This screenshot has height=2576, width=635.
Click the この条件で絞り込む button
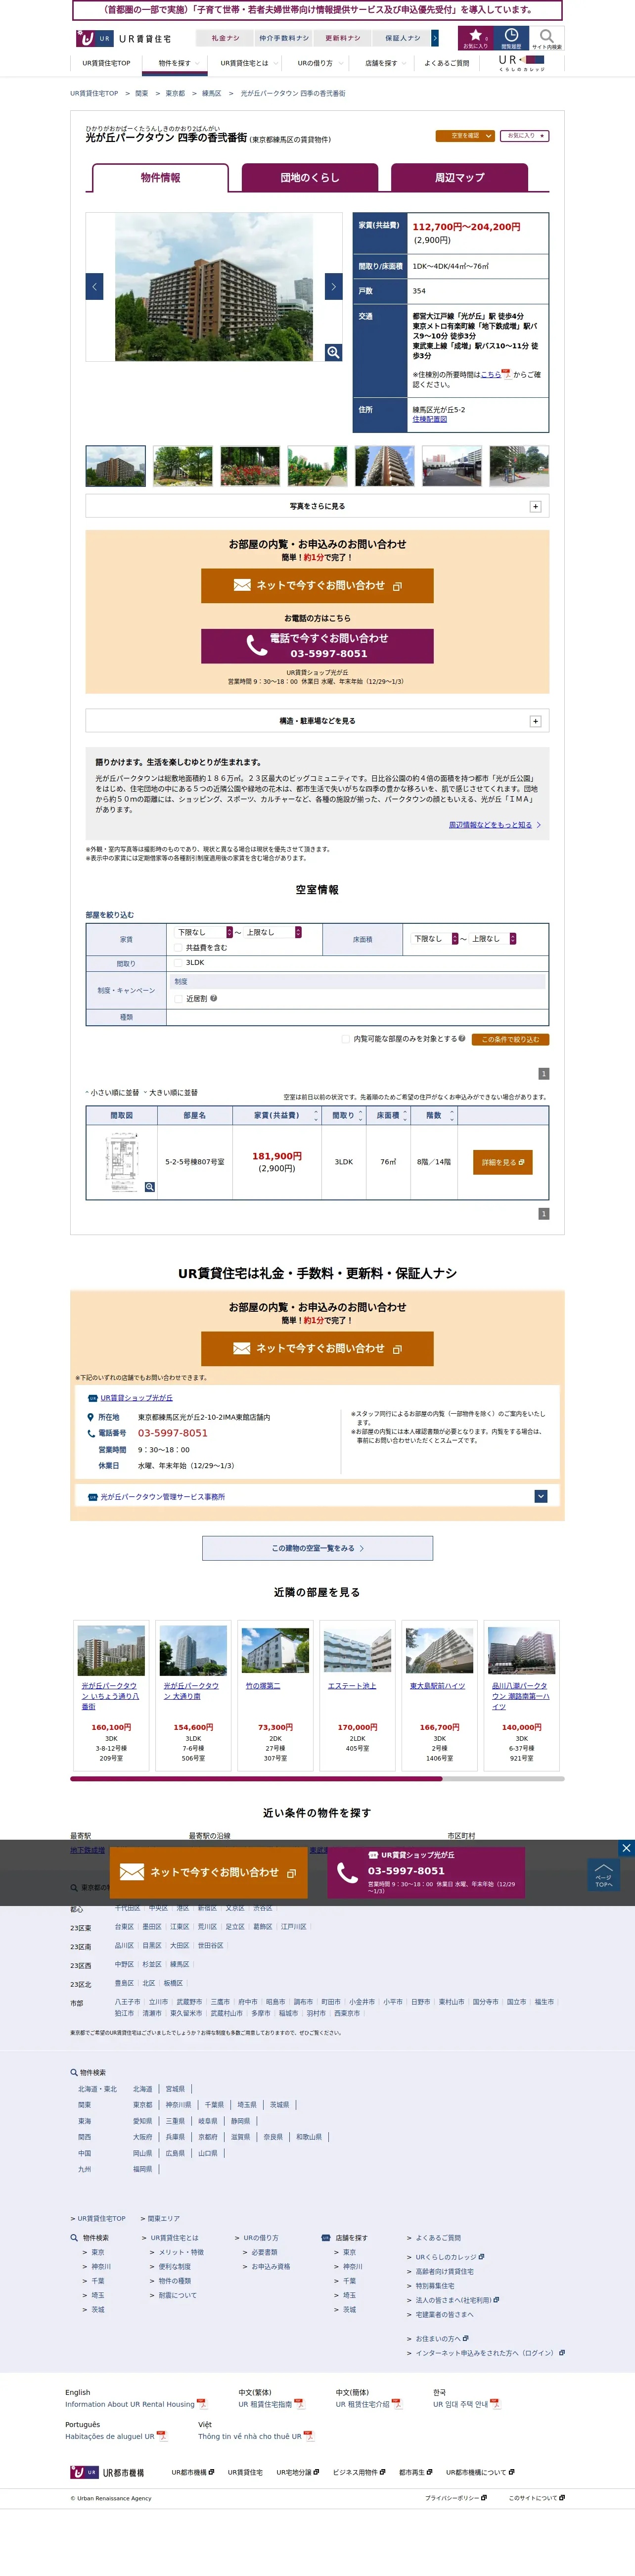pyautogui.click(x=510, y=1039)
